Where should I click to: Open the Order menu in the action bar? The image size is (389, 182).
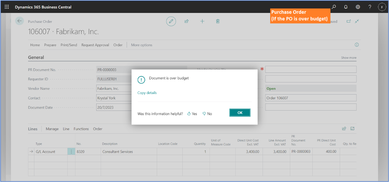click(118, 45)
